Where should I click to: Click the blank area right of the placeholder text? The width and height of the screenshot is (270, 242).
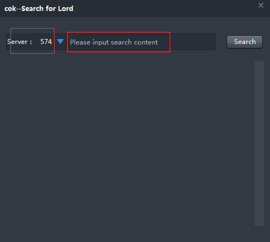[x=186, y=42]
